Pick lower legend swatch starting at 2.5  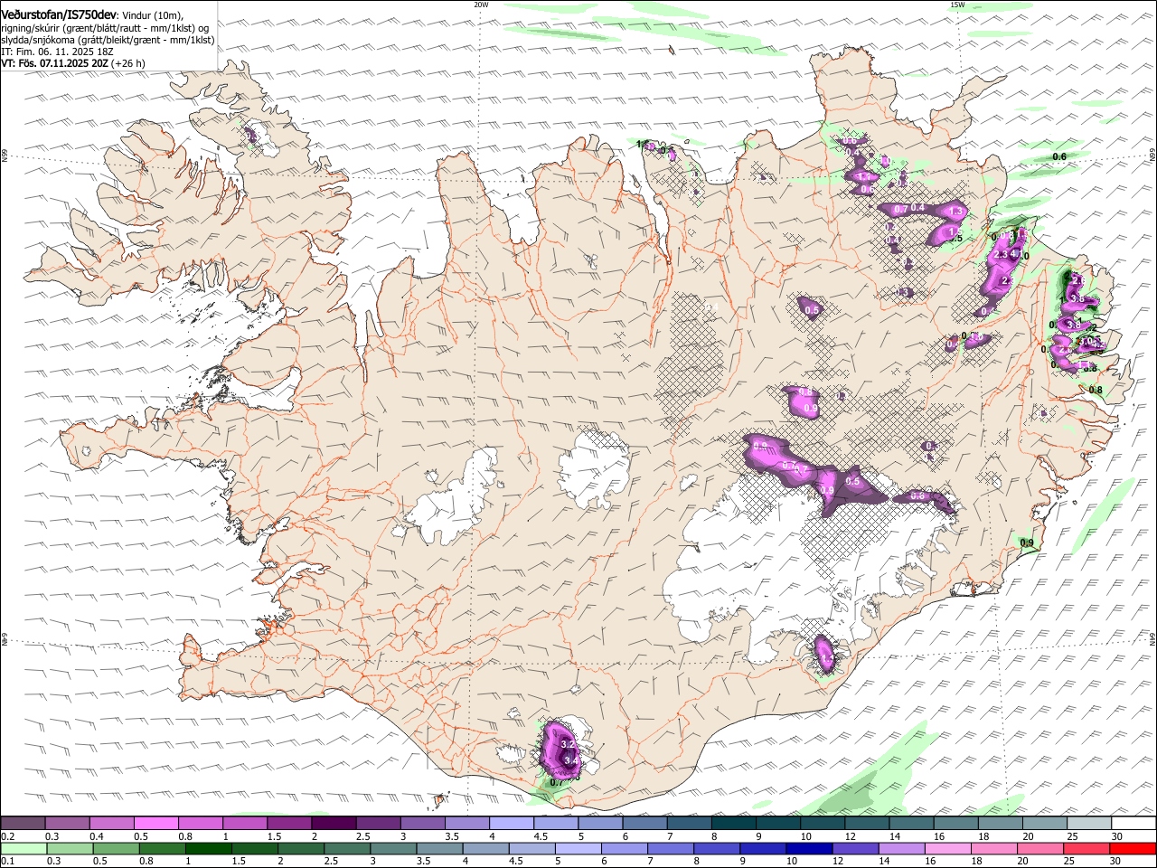347,848
